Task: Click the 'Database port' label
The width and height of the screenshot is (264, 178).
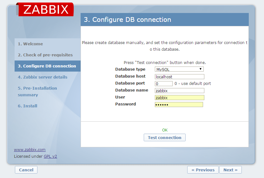Action: 130,83
